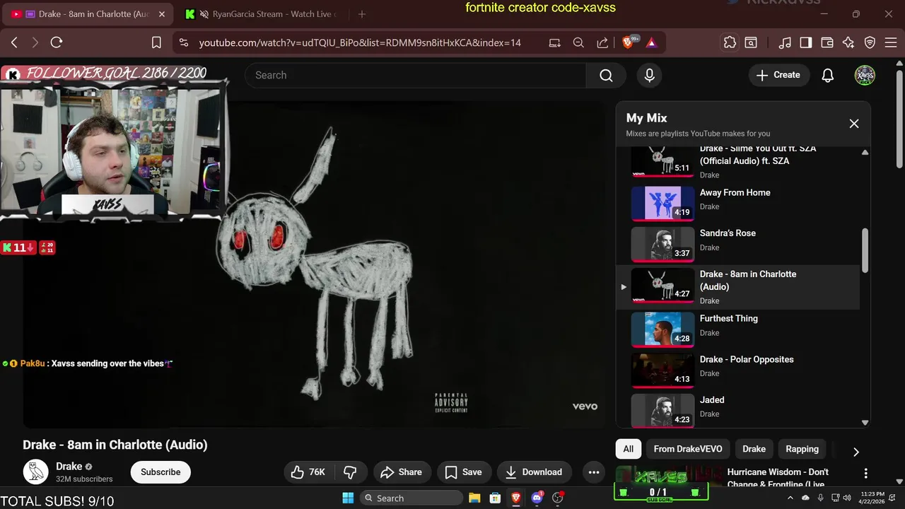Click the Subscribe button
The height and width of the screenshot is (509, 905).
pyautogui.click(x=160, y=472)
